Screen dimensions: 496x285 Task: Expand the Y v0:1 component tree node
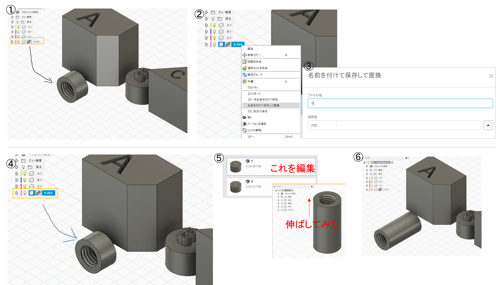(17, 193)
